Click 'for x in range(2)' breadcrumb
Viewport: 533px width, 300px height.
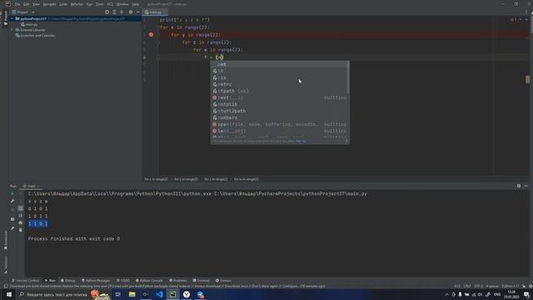pos(156,179)
